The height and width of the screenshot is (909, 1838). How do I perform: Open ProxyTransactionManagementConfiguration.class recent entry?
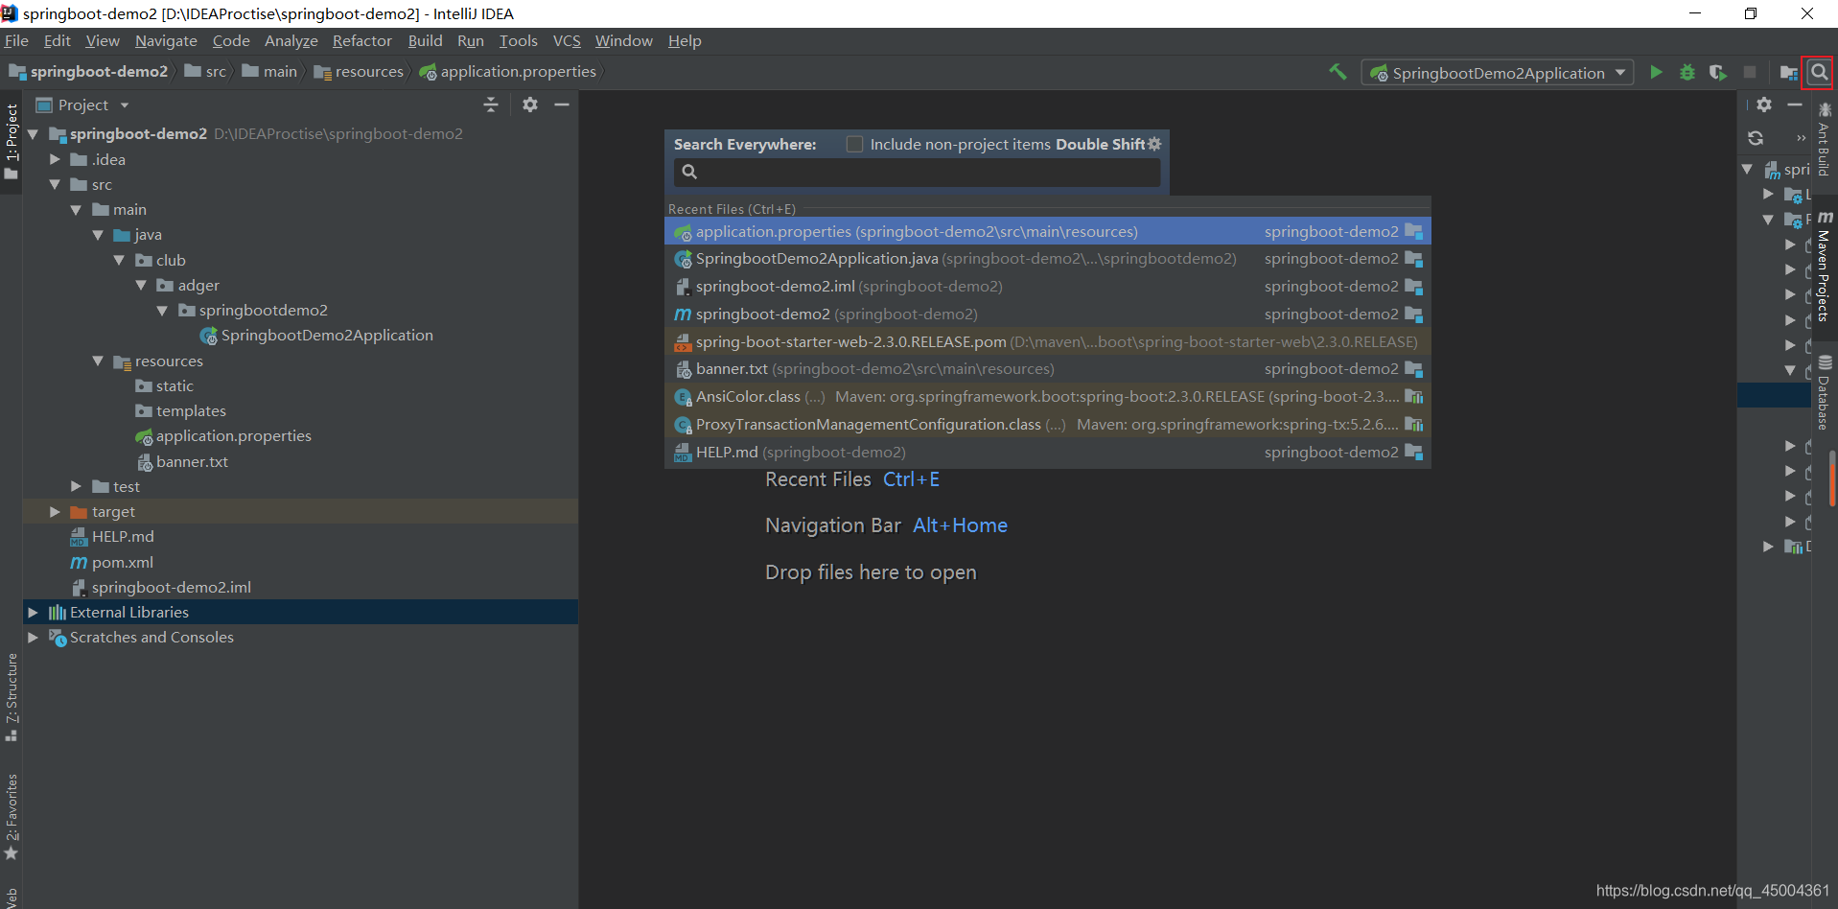pyautogui.click(x=1048, y=424)
